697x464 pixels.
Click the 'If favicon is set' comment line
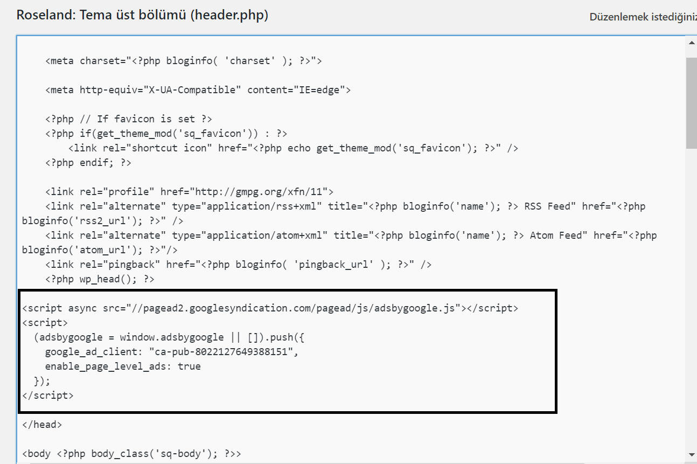pos(129,119)
